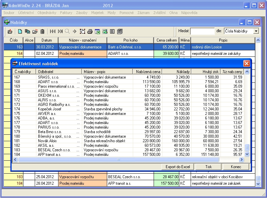Open the Účetnictví menu
Screen dimensions: 267x198
[26, 13]
